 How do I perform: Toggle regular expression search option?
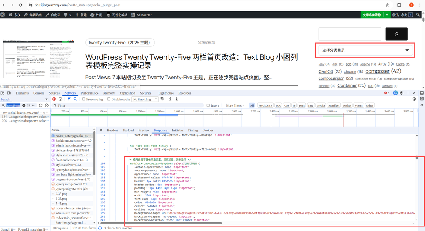pyautogui.click(x=29, y=105)
